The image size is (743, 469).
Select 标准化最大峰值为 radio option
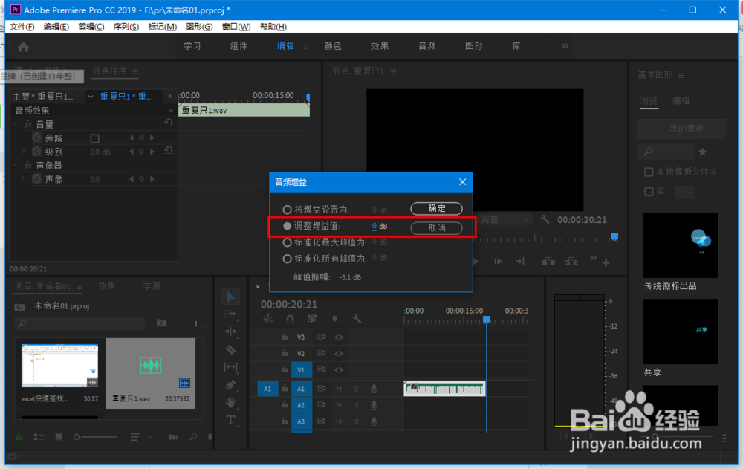coord(287,242)
